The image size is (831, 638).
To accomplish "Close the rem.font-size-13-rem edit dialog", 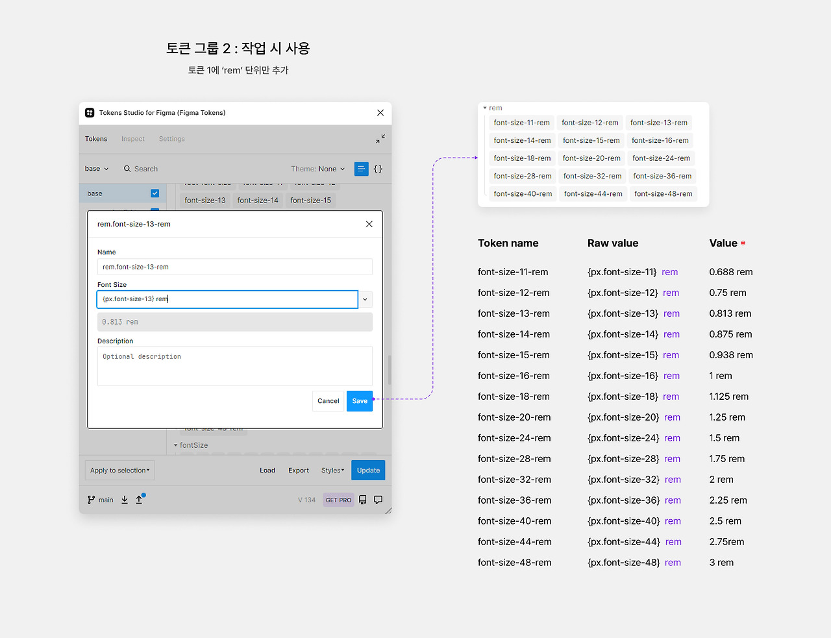I will click(369, 224).
